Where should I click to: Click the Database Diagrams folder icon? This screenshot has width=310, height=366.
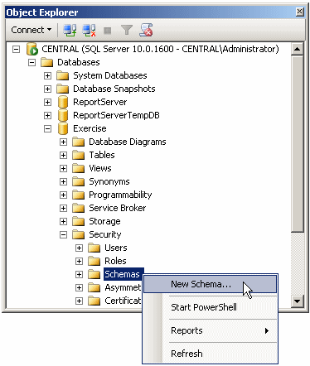tap(78, 142)
